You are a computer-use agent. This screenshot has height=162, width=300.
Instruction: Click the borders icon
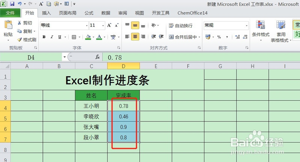[74, 37]
